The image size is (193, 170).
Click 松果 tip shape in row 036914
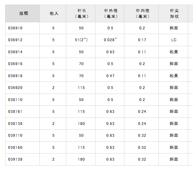(174, 52)
